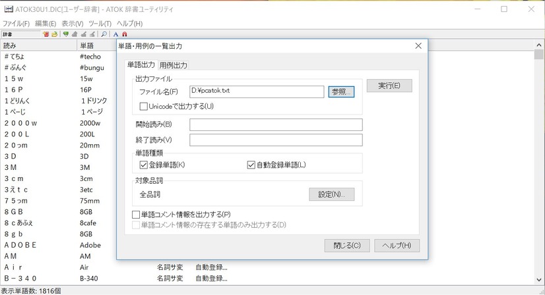The image size is (545, 295).
Task: Click the ヘルプ(H) button in dialog
Action: point(397,246)
